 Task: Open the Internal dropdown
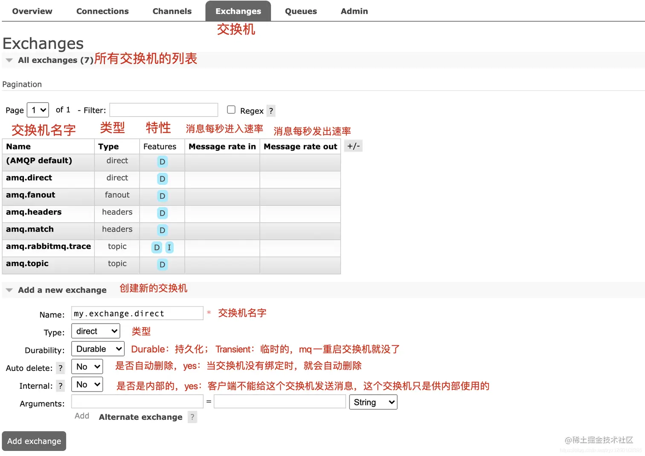coord(87,384)
